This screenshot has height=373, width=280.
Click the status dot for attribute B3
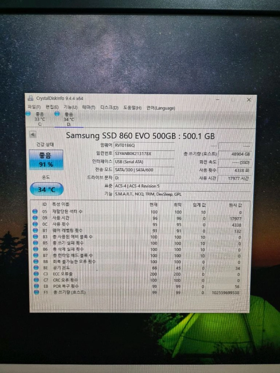point(35,236)
